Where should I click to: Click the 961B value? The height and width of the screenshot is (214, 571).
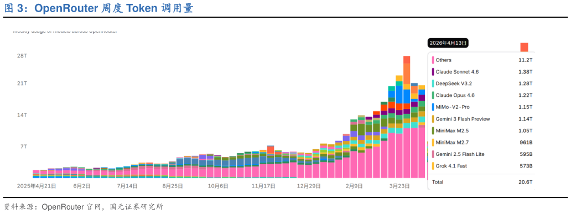coord(526,142)
